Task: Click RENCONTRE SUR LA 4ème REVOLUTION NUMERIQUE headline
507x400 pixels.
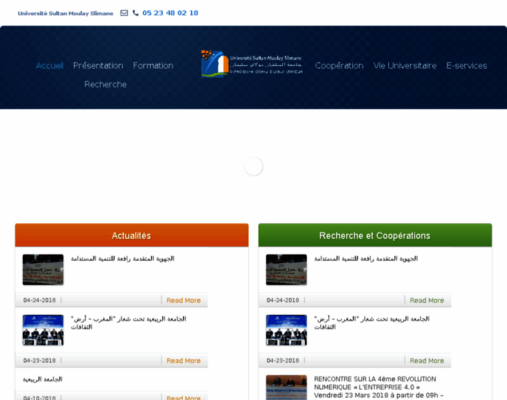Action: [378, 387]
